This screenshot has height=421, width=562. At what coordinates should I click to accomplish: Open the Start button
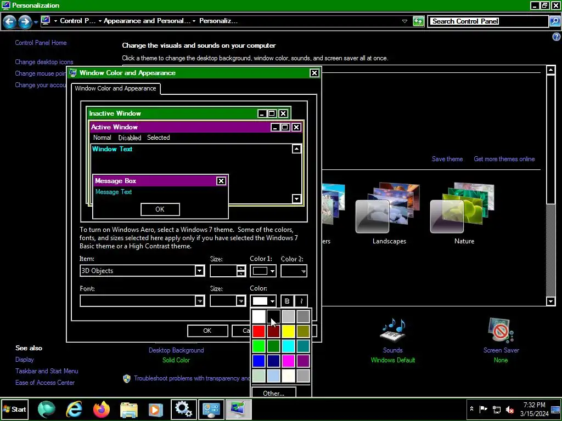(x=14, y=409)
